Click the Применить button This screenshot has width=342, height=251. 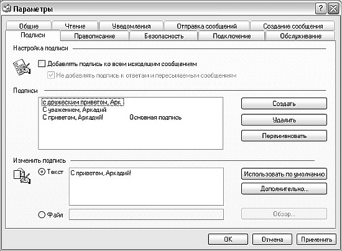click(317, 239)
